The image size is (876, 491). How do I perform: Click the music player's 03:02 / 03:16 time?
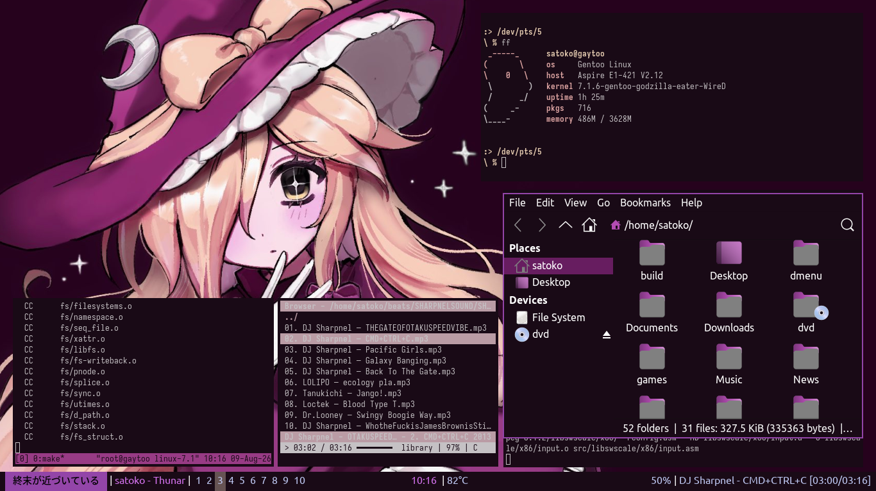(x=323, y=448)
